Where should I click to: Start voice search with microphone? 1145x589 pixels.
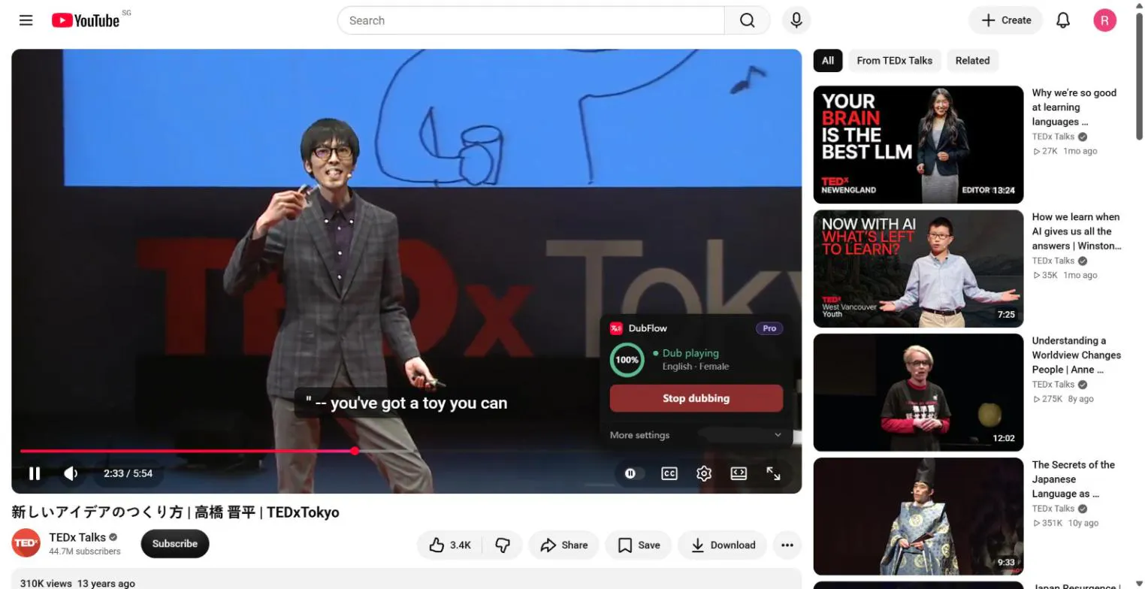(x=796, y=20)
